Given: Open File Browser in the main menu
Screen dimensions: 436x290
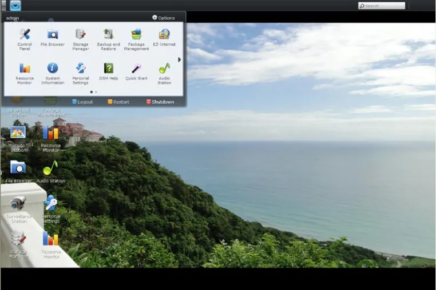Looking at the screenshot, I should pos(52,38).
